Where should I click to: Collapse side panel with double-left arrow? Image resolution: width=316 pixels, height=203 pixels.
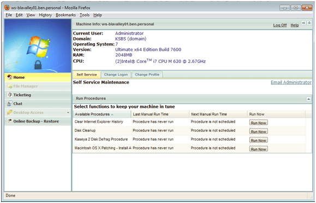point(303,23)
